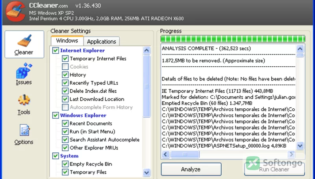
Task: Toggle the Windows Explorer group checkbox
Action: point(56,115)
